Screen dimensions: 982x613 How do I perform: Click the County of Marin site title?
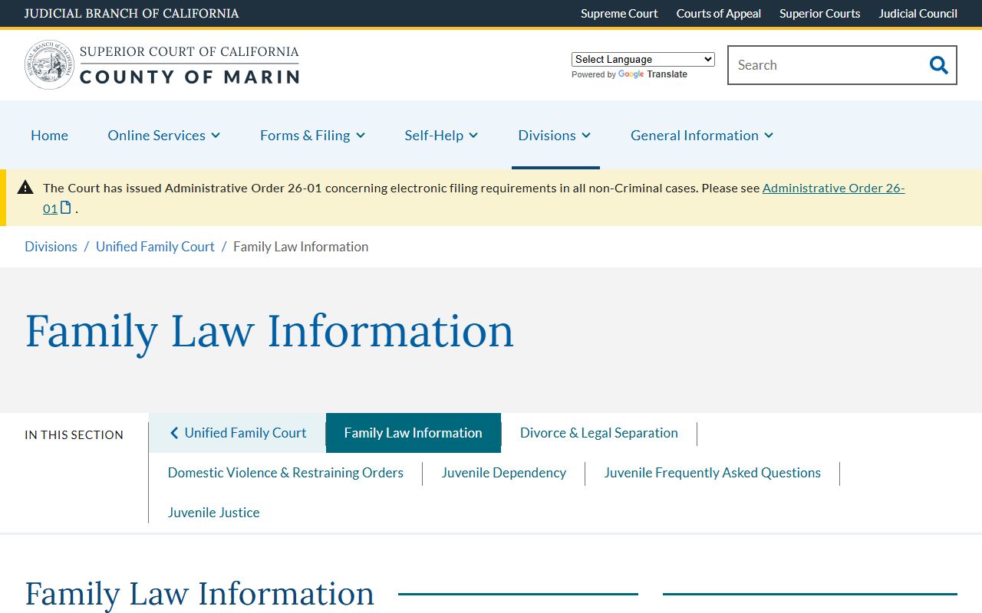click(189, 77)
